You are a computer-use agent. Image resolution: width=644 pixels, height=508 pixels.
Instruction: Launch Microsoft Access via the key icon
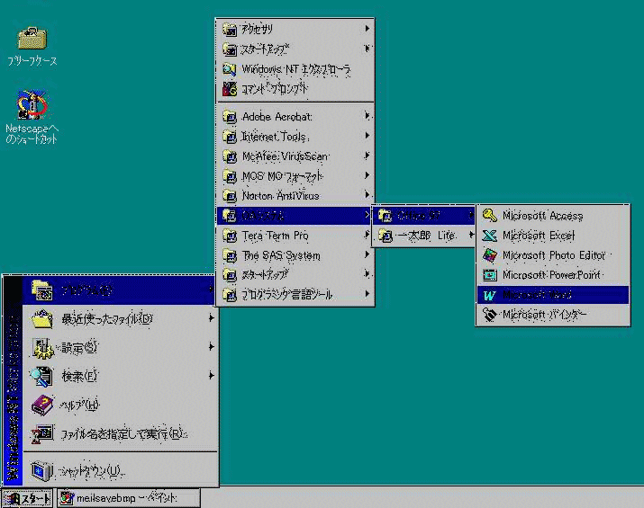pos(490,215)
